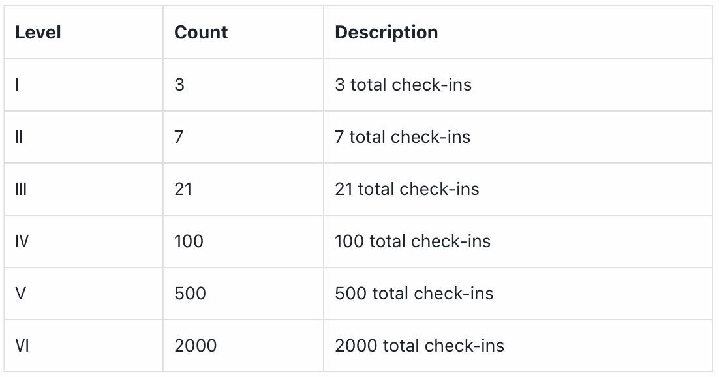719x377 pixels.
Task: Click the Count column header
Action: point(201,33)
